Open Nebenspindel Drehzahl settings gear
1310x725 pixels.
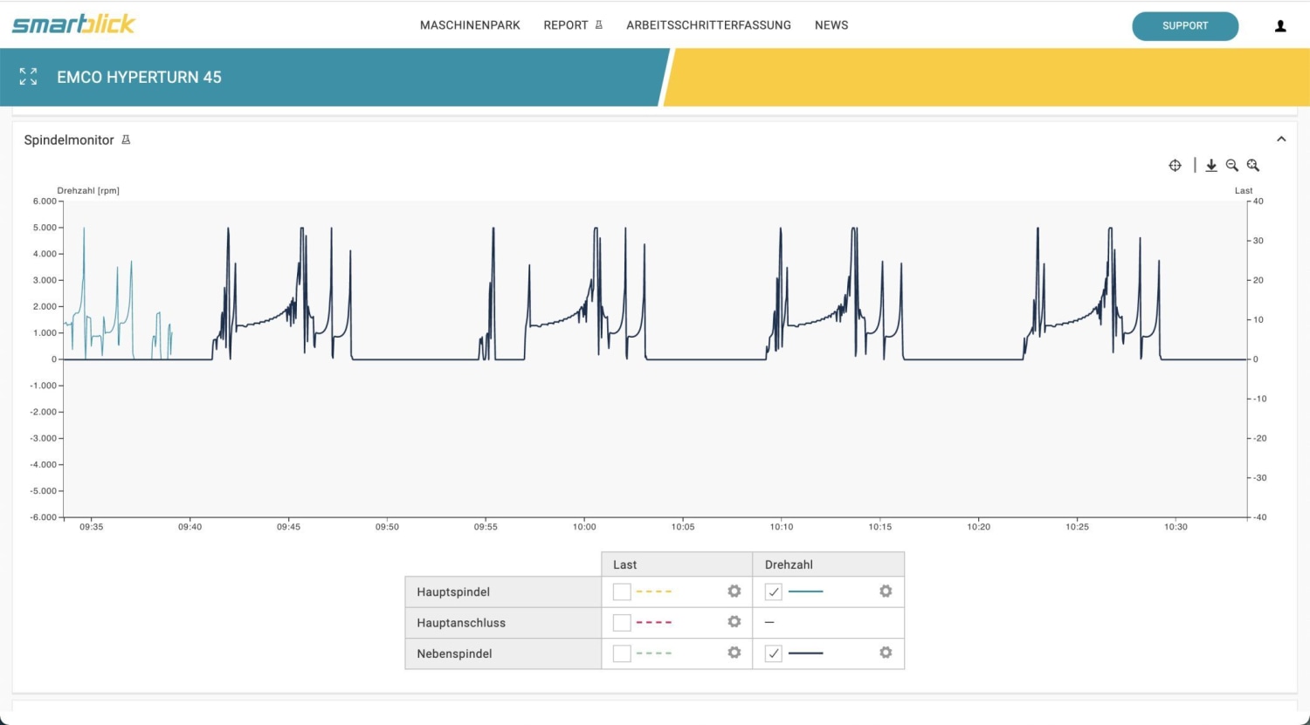click(x=886, y=653)
